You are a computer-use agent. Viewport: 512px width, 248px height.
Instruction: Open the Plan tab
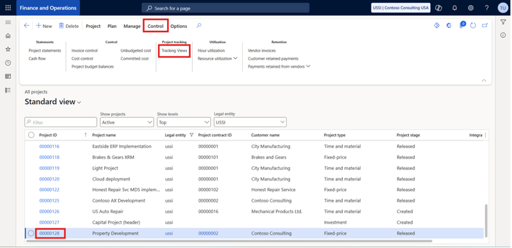112,26
